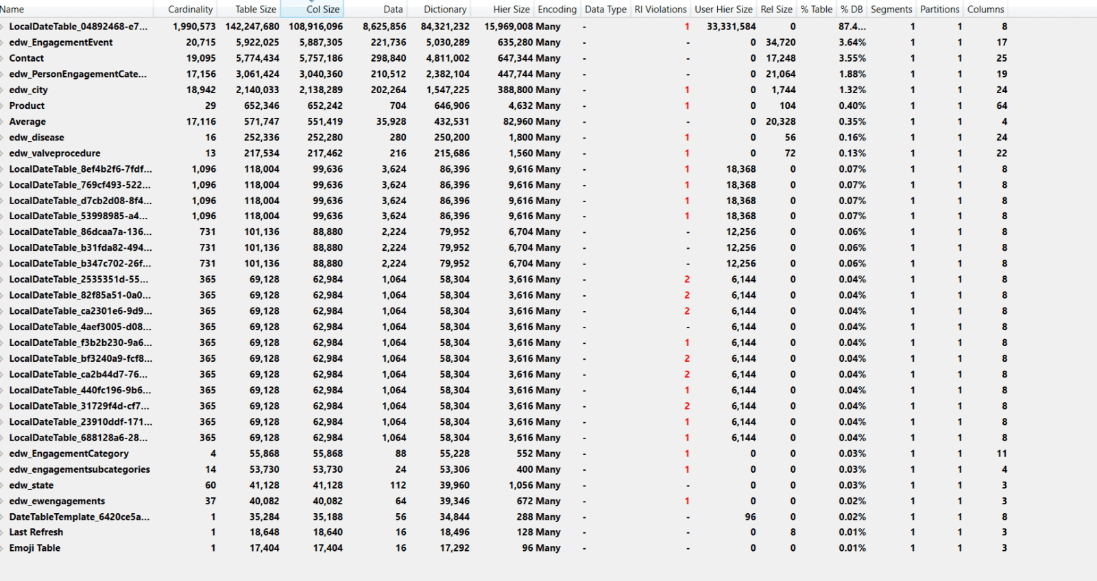This screenshot has width=1097, height=581.
Task: Select the LocalDateTable_440fc196-9b6... row
Action: click(504, 390)
